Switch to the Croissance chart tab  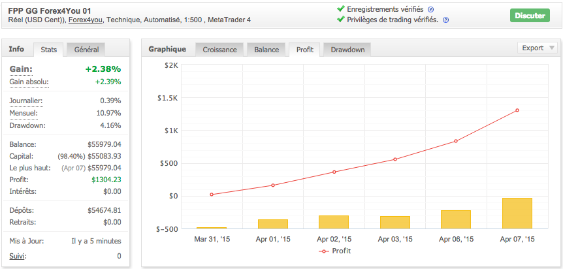pyautogui.click(x=219, y=50)
